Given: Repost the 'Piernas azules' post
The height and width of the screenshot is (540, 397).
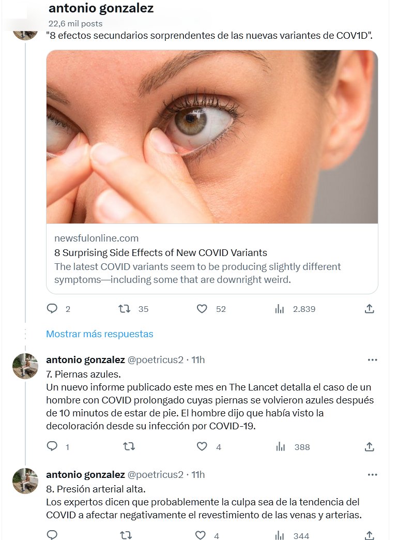Looking at the screenshot, I should click(x=125, y=446).
